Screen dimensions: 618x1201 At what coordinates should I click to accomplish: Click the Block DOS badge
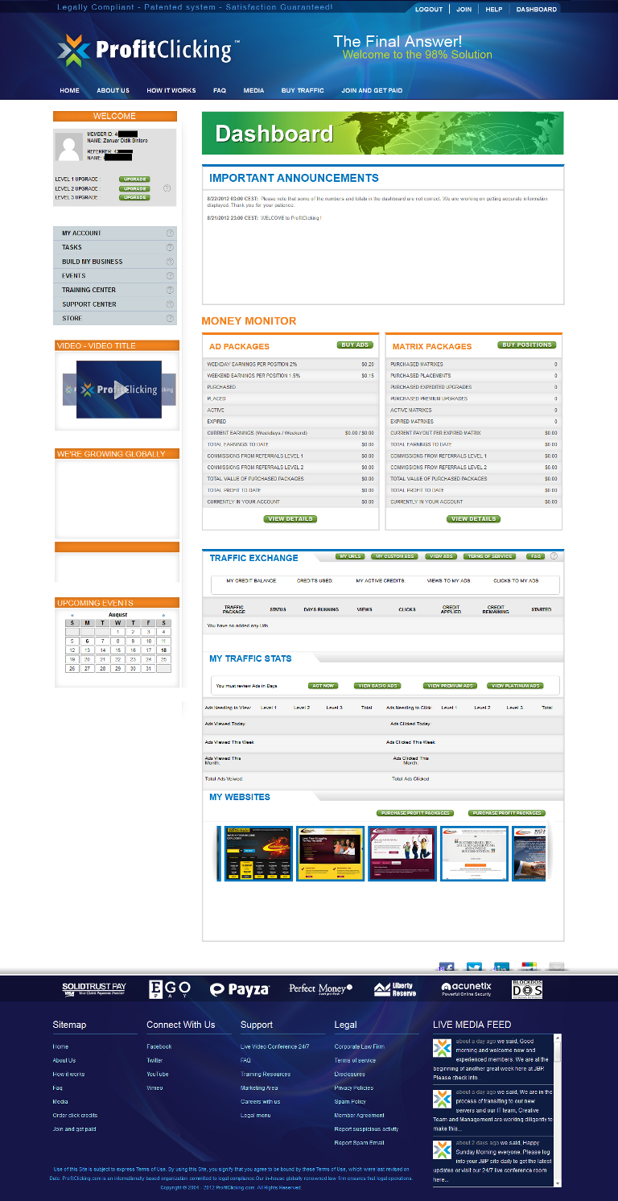(x=527, y=989)
